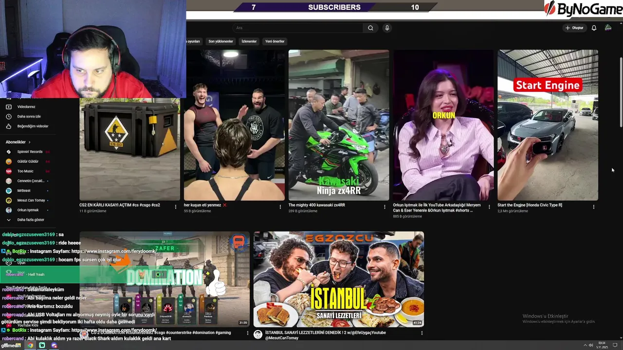
Task: Click the Beğendiğim videolar thumbs-up icon
Action: point(8,126)
